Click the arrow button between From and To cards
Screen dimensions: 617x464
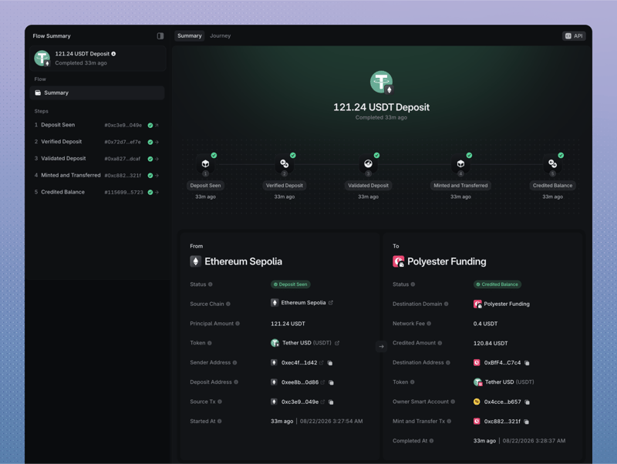click(x=381, y=346)
